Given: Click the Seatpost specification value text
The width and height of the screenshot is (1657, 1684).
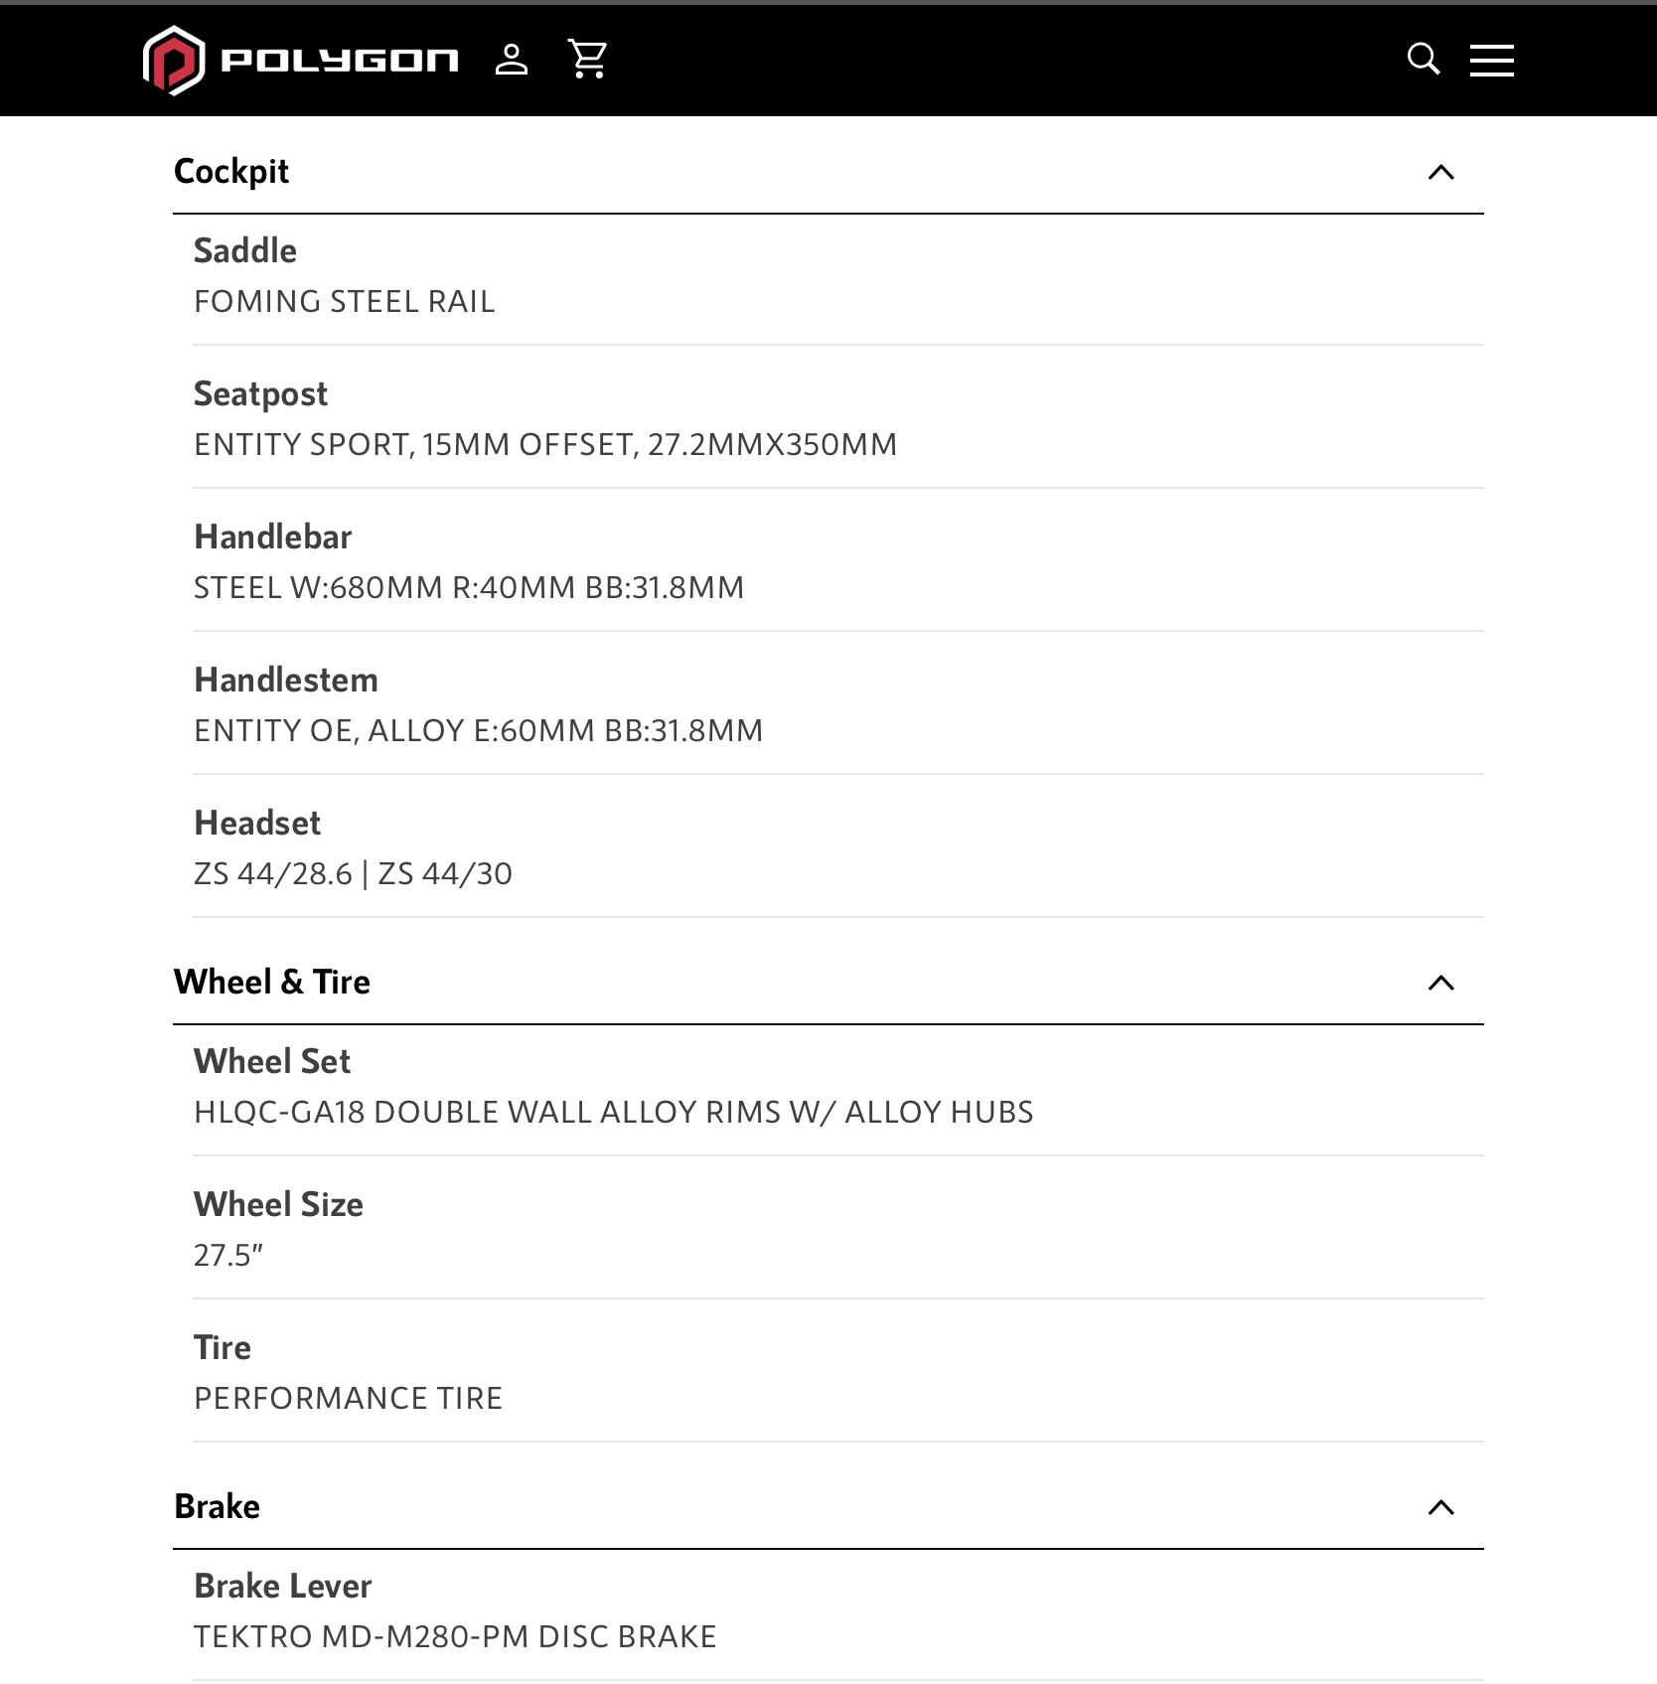Looking at the screenshot, I should click(x=545, y=445).
